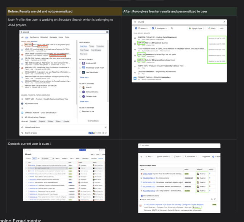Go to all Filters
244x222 pixels.
pyautogui.click(x=51, y=121)
